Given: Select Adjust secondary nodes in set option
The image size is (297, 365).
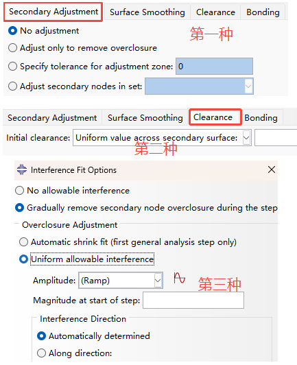Looking at the screenshot, I should [12, 86].
